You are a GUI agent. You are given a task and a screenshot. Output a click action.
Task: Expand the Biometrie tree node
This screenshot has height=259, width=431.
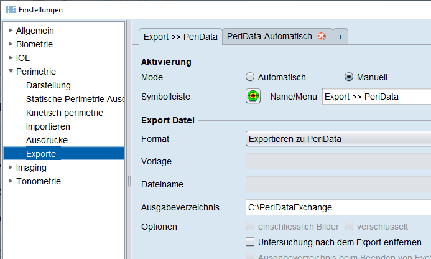coord(10,44)
